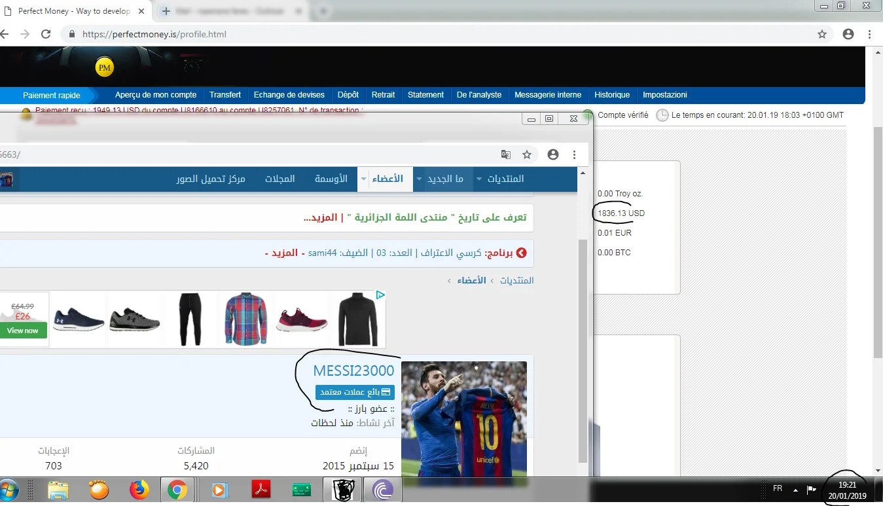
Task: Expand the الأعضاء dropdown arrow
Action: coord(363,179)
